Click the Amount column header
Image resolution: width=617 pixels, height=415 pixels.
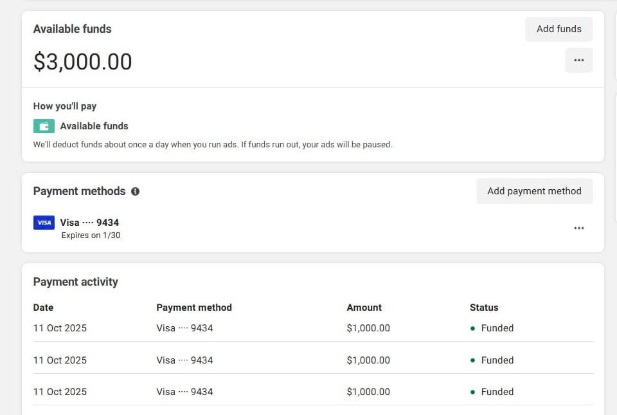click(x=364, y=308)
